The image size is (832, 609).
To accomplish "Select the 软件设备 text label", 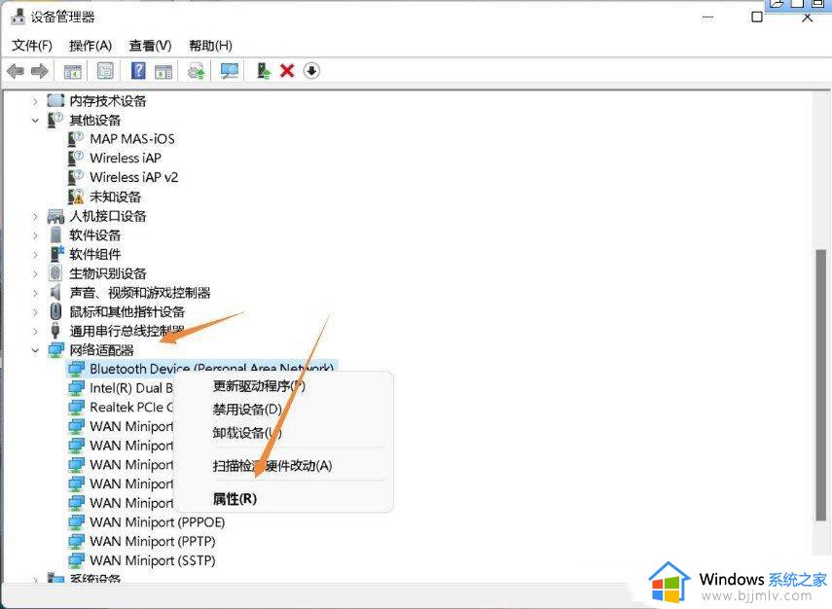I will [95, 235].
